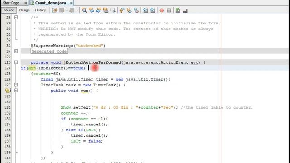This screenshot has height=163, width=290.
Task: Collapse the run() method fold marker
Action: click(16, 91)
